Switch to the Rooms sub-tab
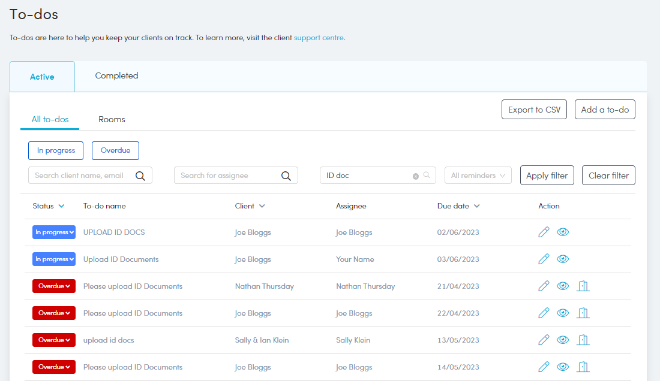Viewport: 660px width, 381px height. pyautogui.click(x=112, y=119)
